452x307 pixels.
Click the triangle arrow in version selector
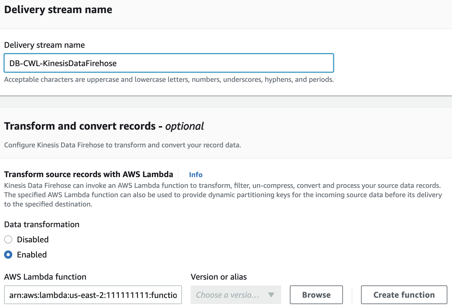pyautogui.click(x=271, y=295)
